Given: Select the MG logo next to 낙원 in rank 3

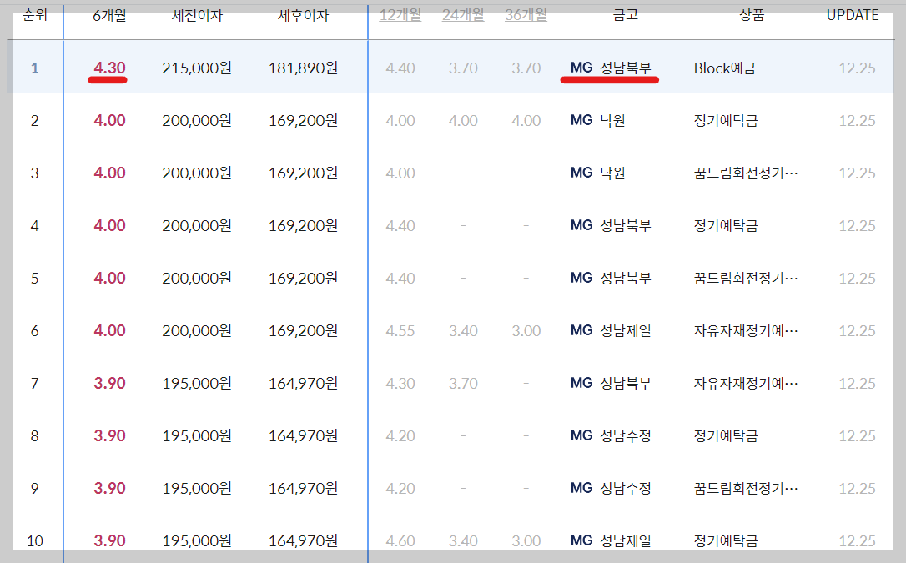Looking at the screenshot, I should (581, 173).
